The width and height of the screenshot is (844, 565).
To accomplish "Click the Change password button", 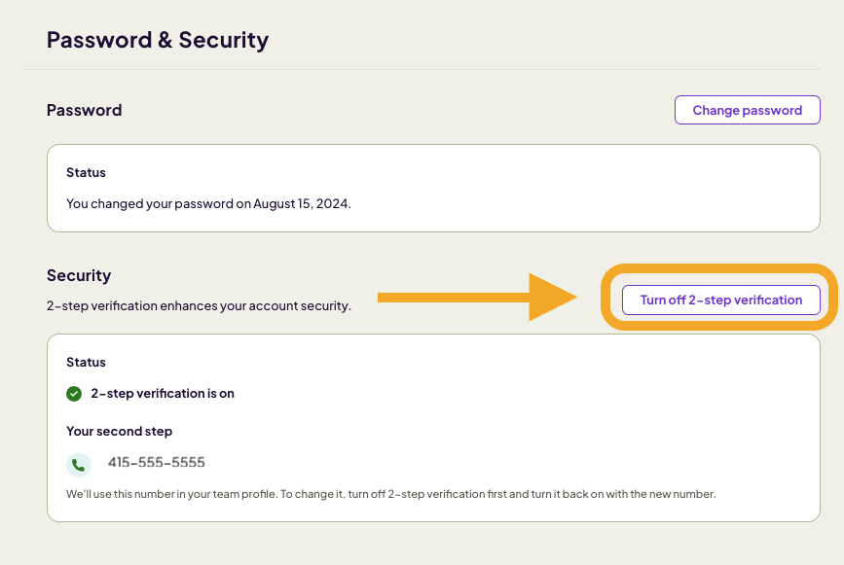I will coord(746,109).
